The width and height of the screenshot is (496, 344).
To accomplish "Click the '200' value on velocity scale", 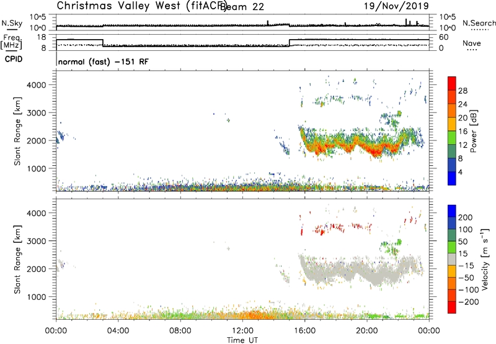I will pos(466,217).
